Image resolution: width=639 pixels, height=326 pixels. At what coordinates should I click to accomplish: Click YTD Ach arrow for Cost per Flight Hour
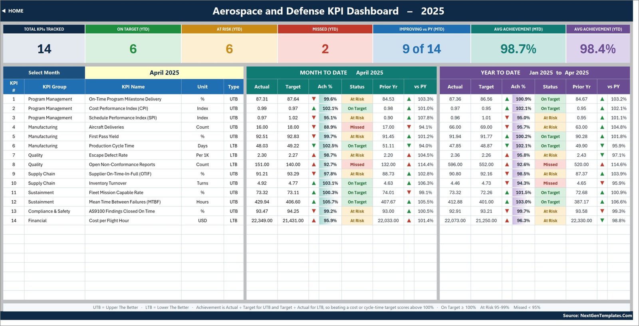click(x=507, y=220)
